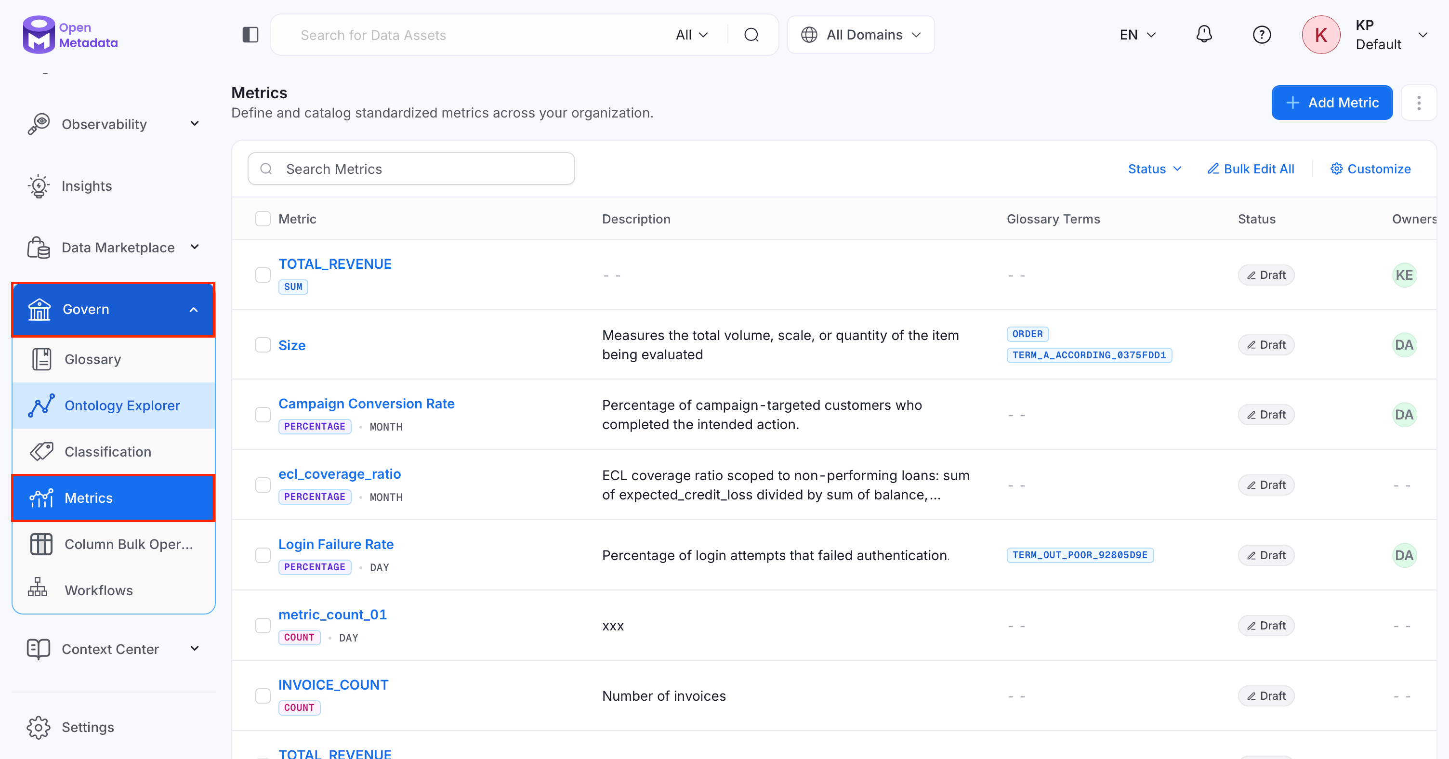Open the three-dot more options menu

(x=1419, y=103)
